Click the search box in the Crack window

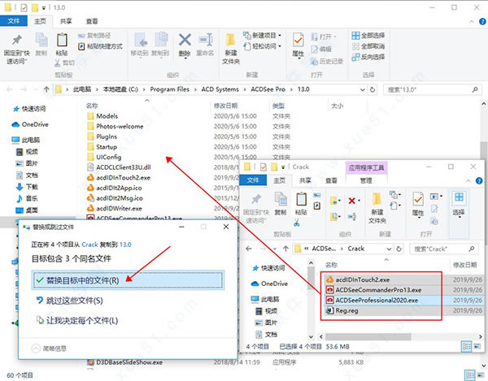443,249
